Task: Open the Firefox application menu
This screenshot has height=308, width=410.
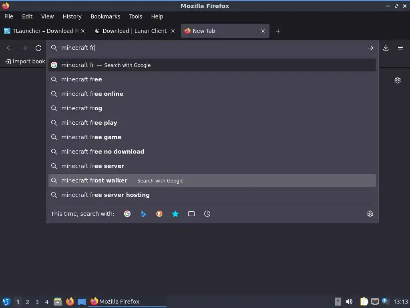Action: click(400, 48)
